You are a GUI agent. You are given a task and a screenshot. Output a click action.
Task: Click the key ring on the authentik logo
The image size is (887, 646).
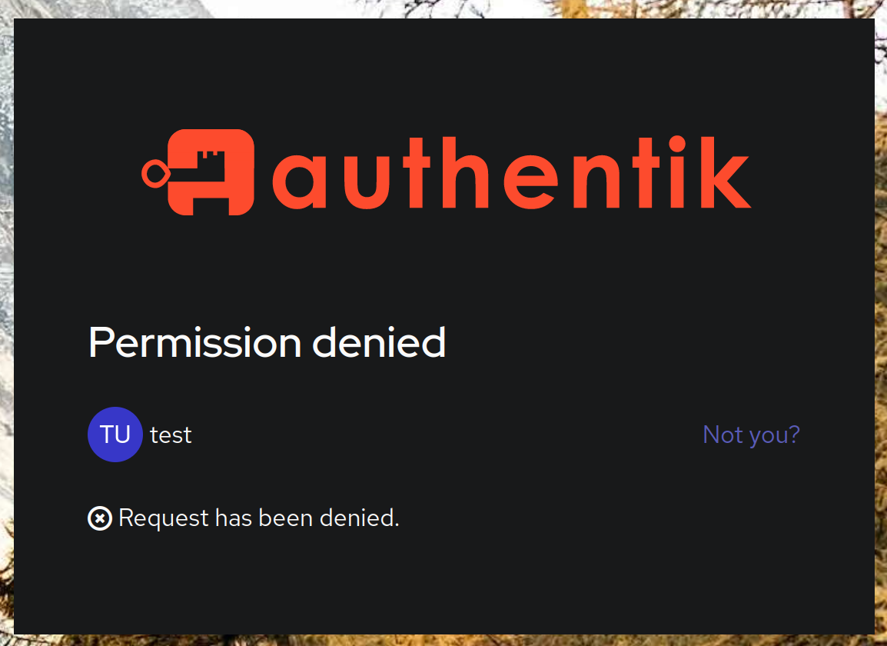coord(155,173)
